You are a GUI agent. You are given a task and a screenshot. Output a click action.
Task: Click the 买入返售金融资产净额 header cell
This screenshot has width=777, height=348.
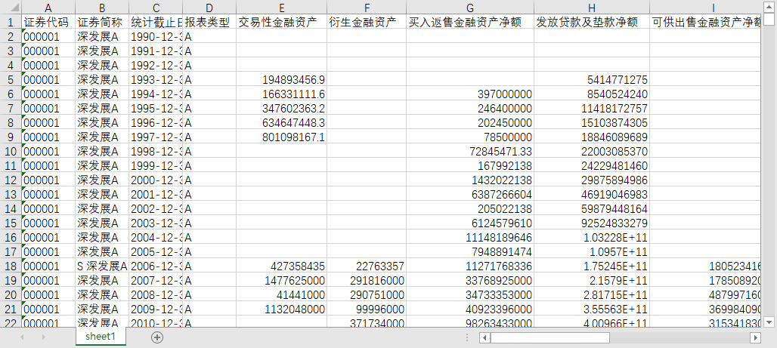(x=470, y=23)
